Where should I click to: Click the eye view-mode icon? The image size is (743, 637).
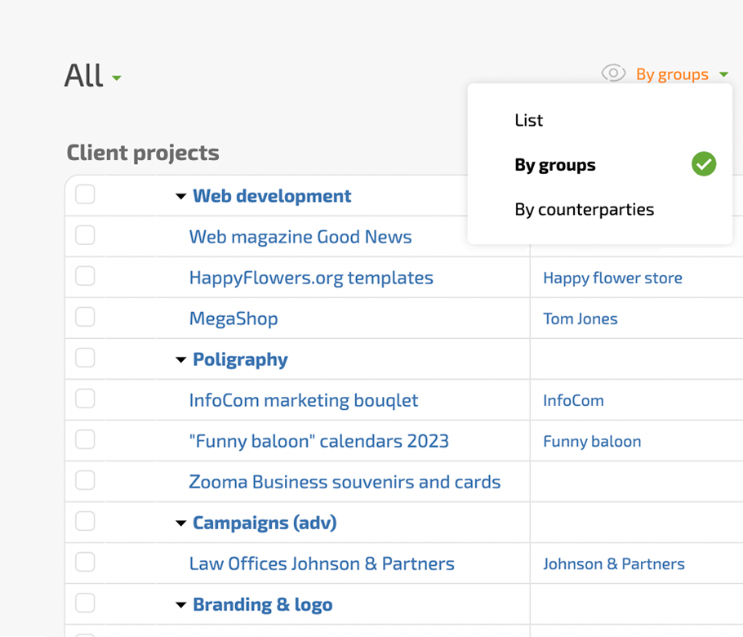613,73
